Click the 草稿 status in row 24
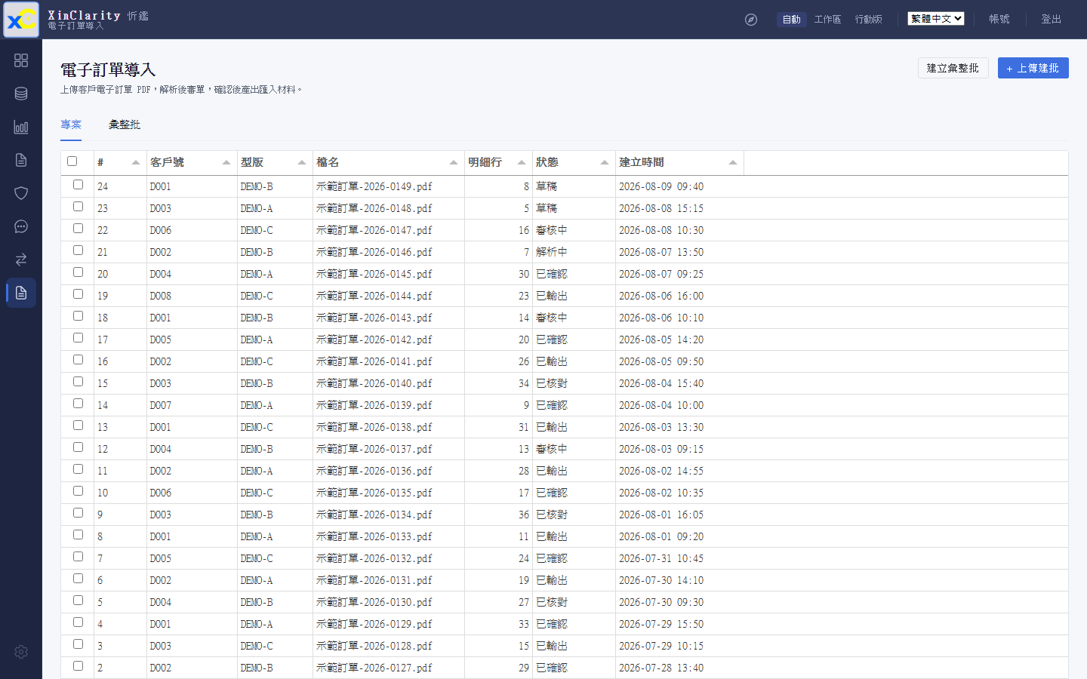The image size is (1087, 679). (x=547, y=186)
